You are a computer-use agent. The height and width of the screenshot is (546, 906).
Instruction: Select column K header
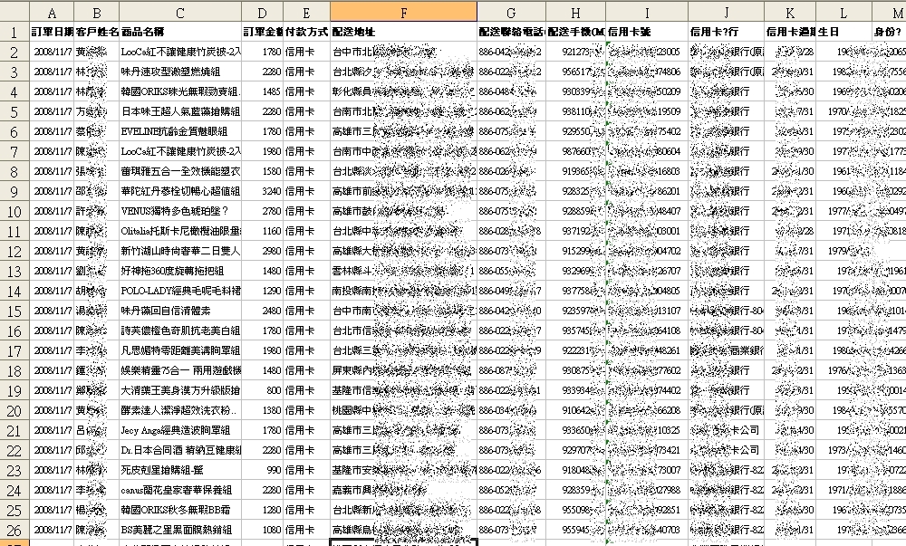[790, 12]
